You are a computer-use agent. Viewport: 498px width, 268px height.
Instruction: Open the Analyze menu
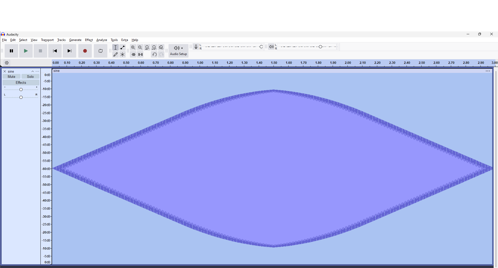point(102,40)
